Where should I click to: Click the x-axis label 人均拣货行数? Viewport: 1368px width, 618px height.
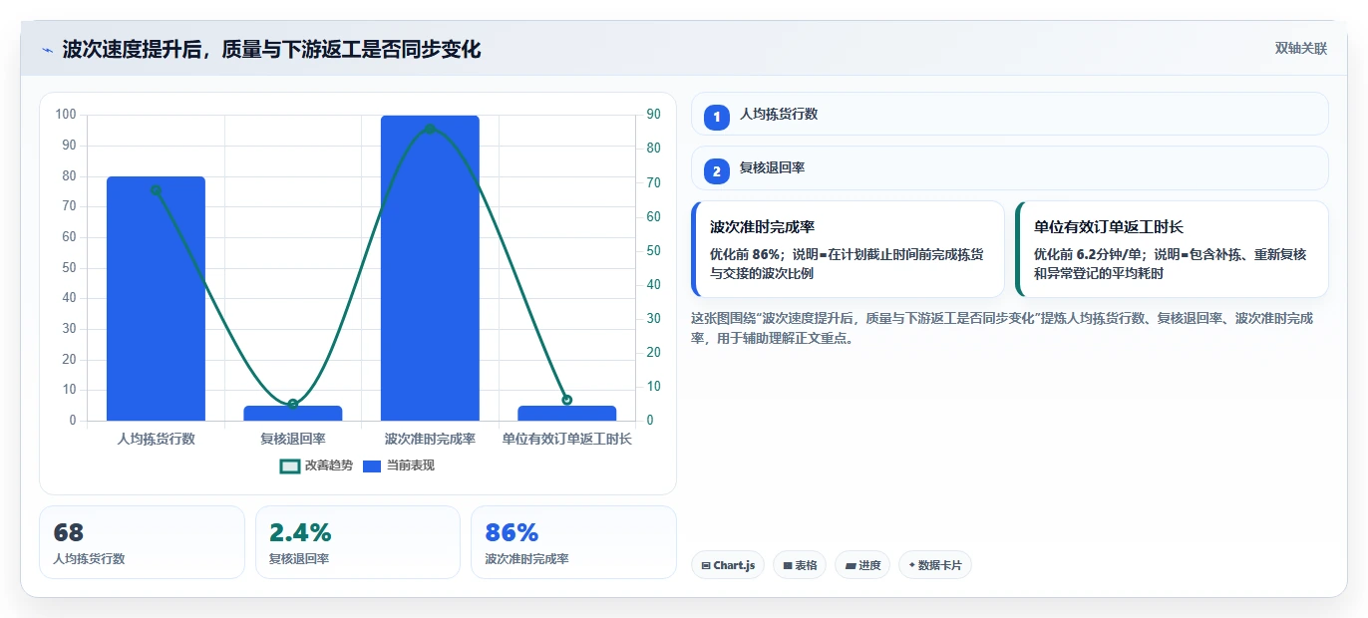156,439
